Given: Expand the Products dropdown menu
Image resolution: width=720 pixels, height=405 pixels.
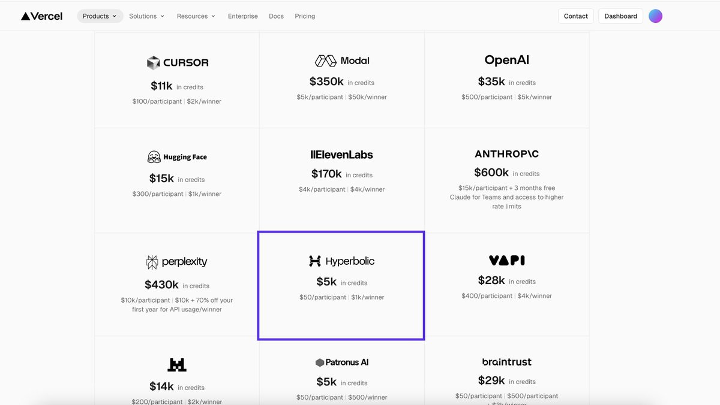Looking at the screenshot, I should click(100, 16).
